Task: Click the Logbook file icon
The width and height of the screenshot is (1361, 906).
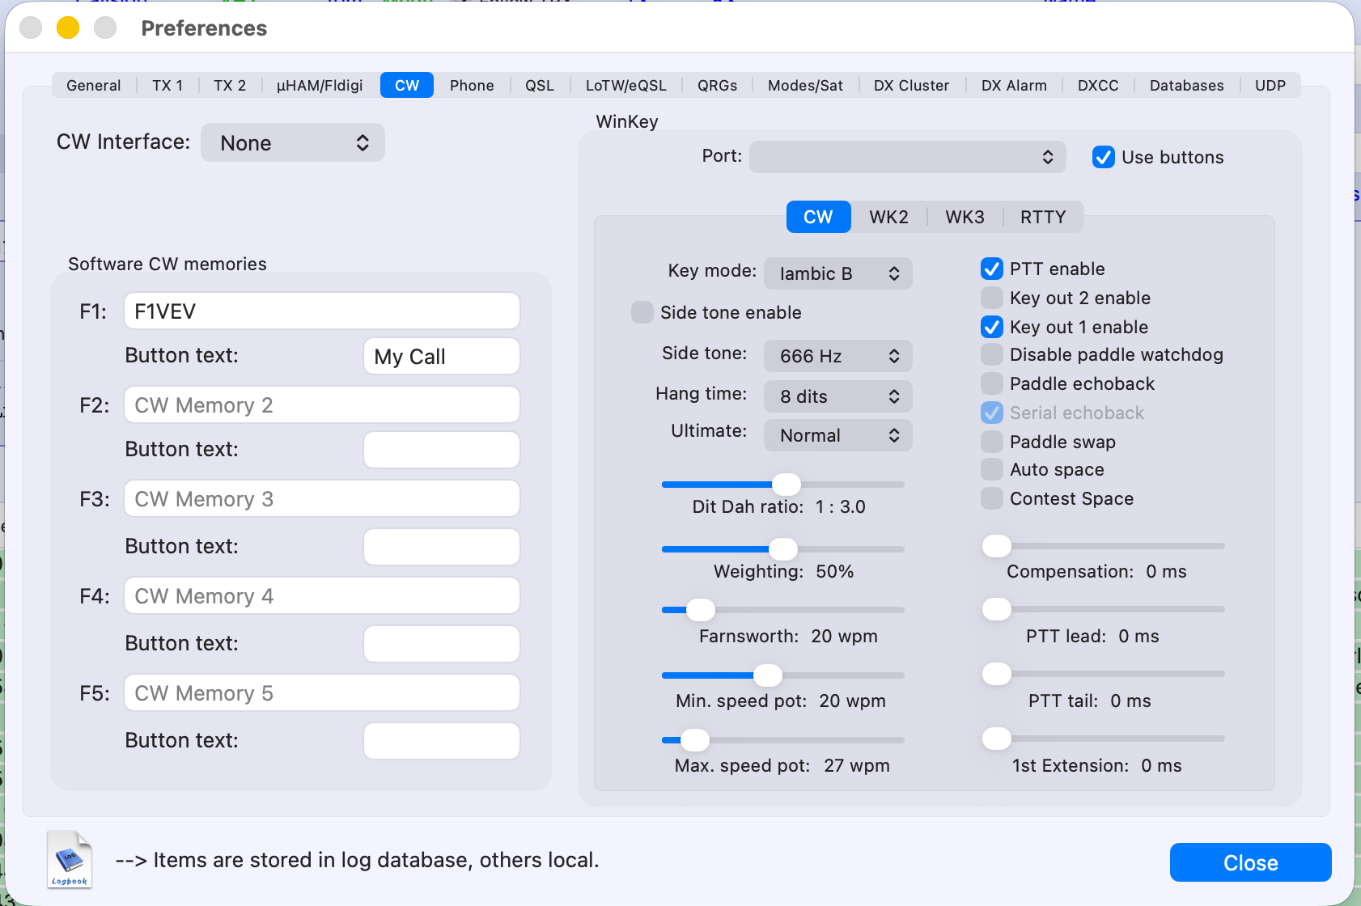Action: click(70, 859)
